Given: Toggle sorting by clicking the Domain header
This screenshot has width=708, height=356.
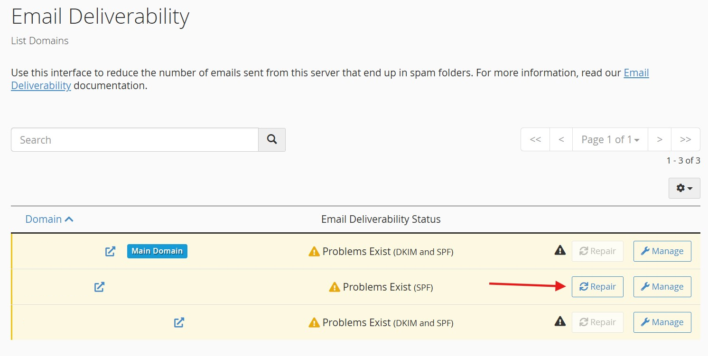Looking at the screenshot, I should coord(44,219).
